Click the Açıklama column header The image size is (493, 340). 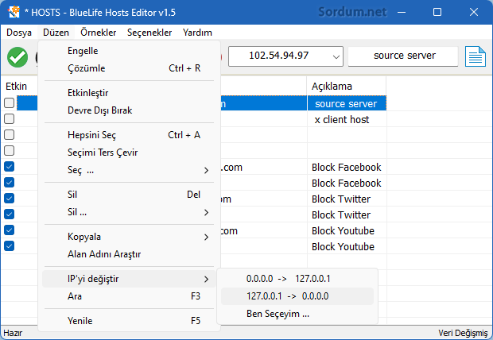(347, 86)
